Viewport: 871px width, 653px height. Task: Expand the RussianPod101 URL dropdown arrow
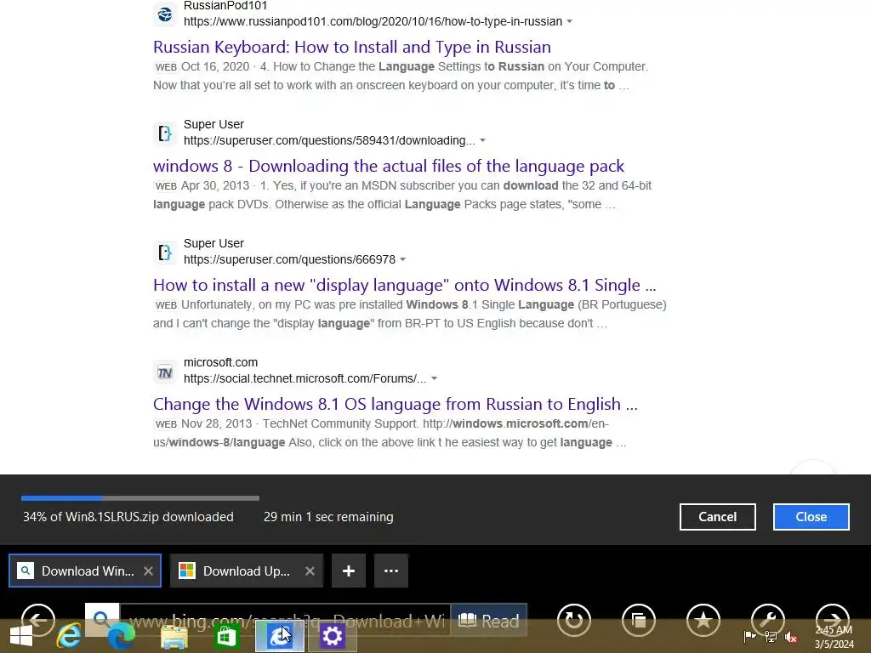pyautogui.click(x=569, y=21)
